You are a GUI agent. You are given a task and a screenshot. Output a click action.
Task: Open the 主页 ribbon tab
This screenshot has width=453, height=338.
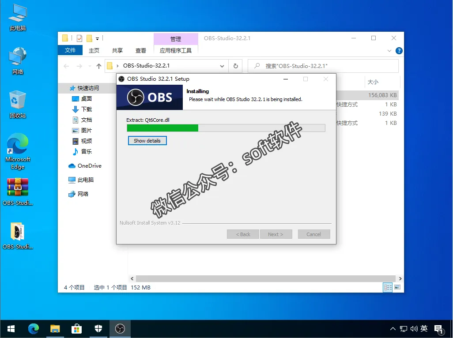pos(94,50)
